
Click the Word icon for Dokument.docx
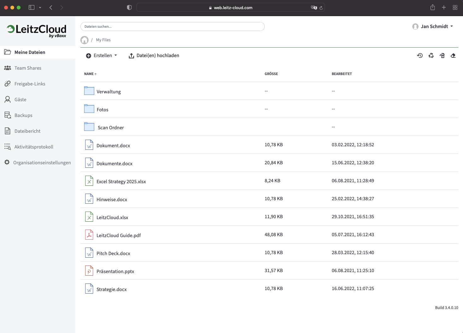pyautogui.click(x=89, y=145)
